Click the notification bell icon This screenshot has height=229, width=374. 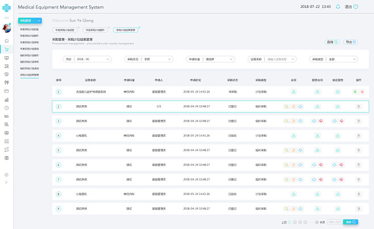tap(338, 7)
